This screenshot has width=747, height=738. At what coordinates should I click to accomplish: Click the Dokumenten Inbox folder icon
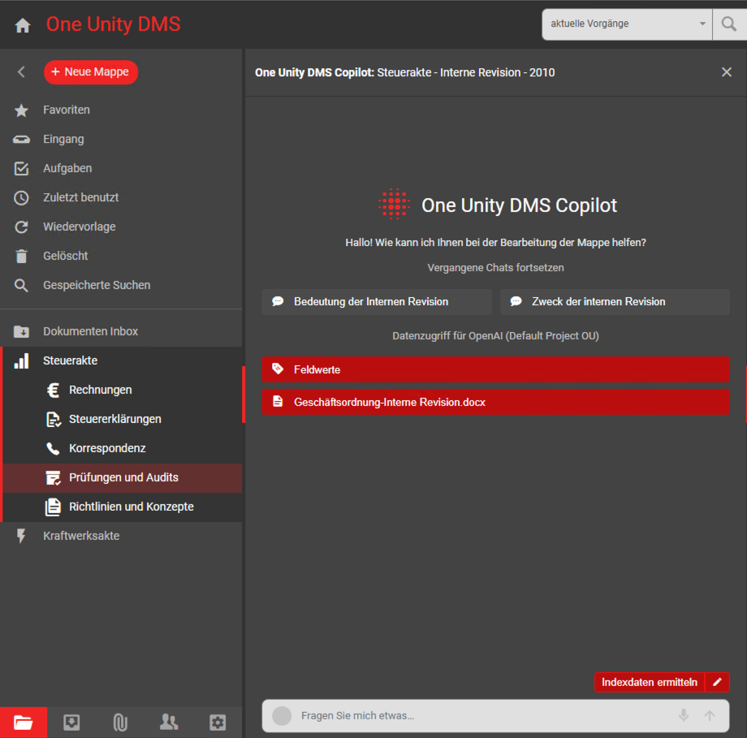tap(21, 331)
